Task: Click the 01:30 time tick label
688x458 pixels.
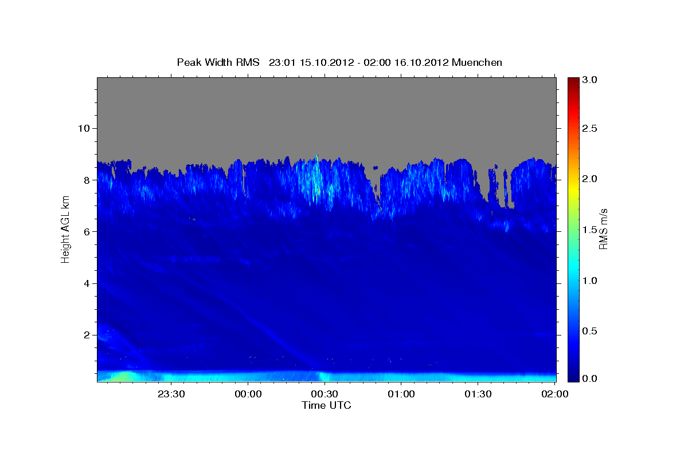Action: point(478,394)
